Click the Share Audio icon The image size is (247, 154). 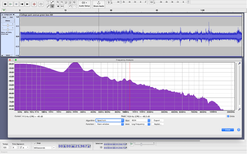99,3
